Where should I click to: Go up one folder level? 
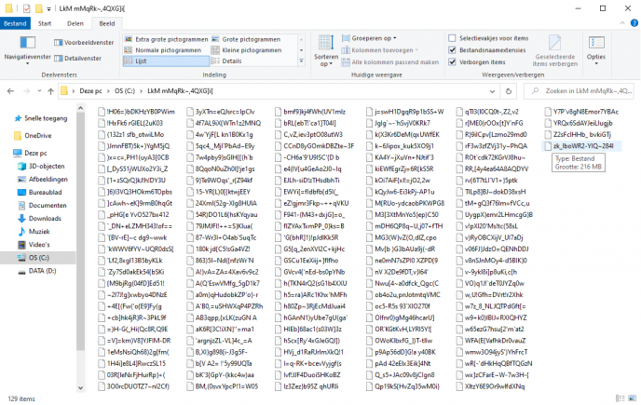[x=50, y=91]
